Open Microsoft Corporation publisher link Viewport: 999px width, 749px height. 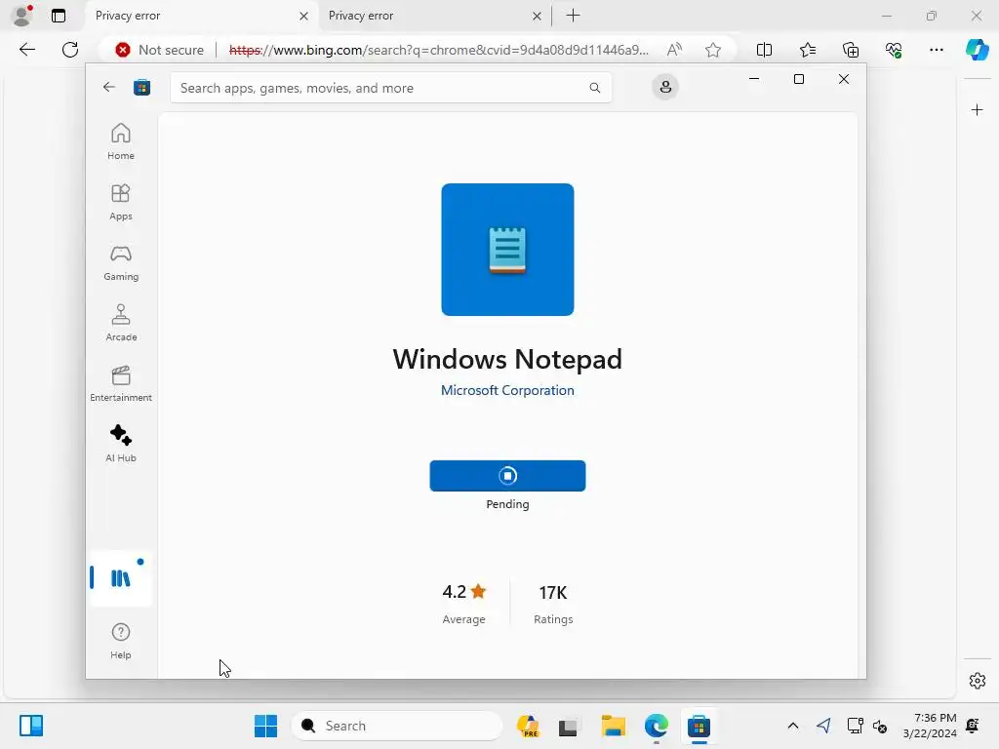(507, 390)
